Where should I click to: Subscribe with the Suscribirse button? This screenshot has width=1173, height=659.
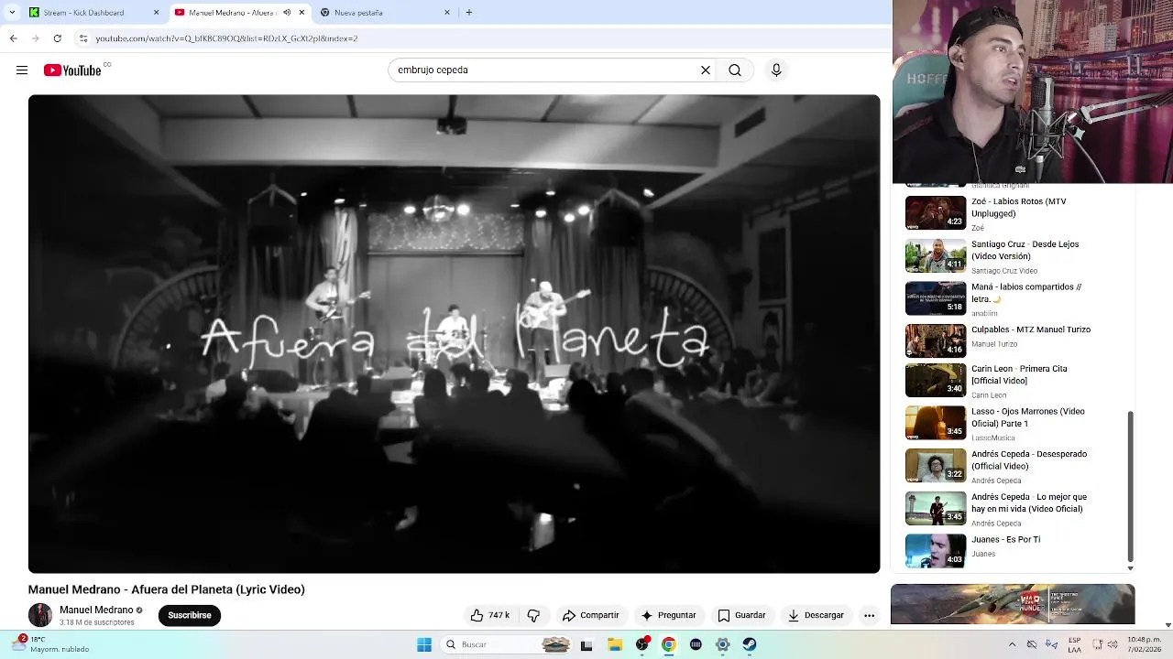(x=190, y=615)
